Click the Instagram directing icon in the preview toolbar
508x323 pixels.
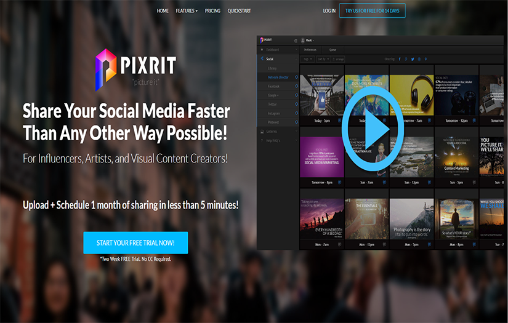(419, 59)
